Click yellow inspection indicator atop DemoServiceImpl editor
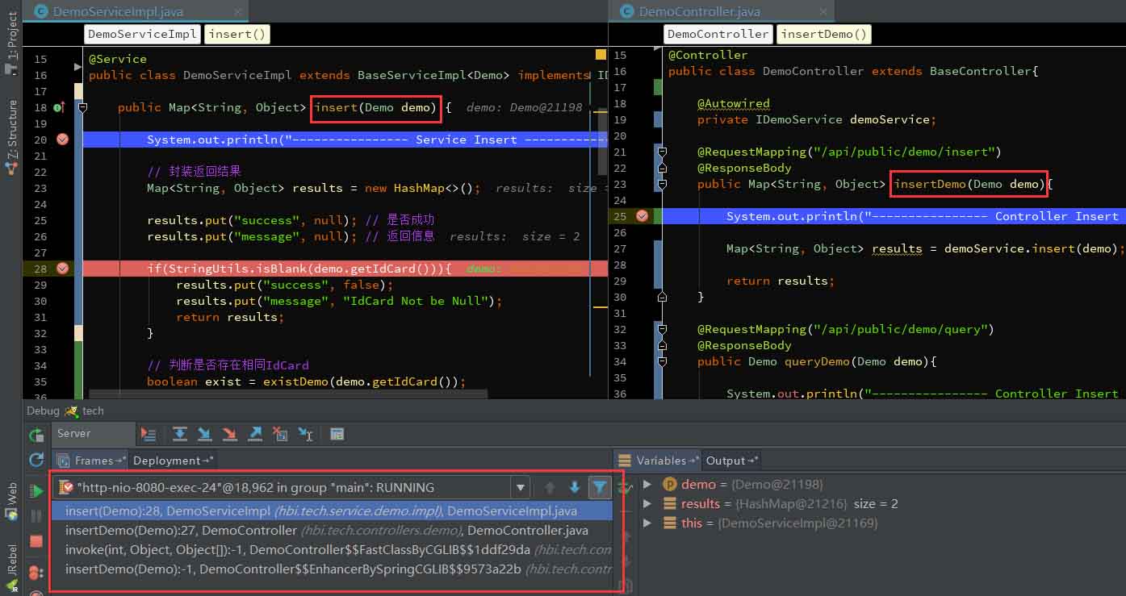1126x596 pixels. (x=601, y=55)
